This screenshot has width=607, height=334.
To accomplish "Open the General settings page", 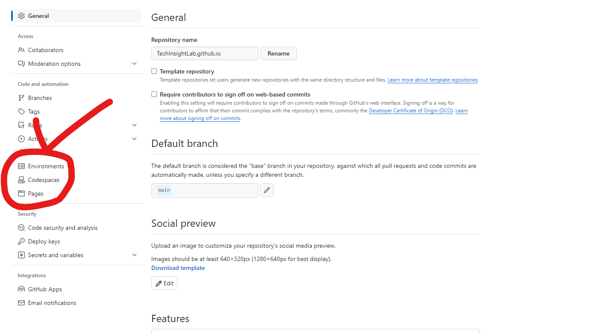I will click(x=78, y=16).
